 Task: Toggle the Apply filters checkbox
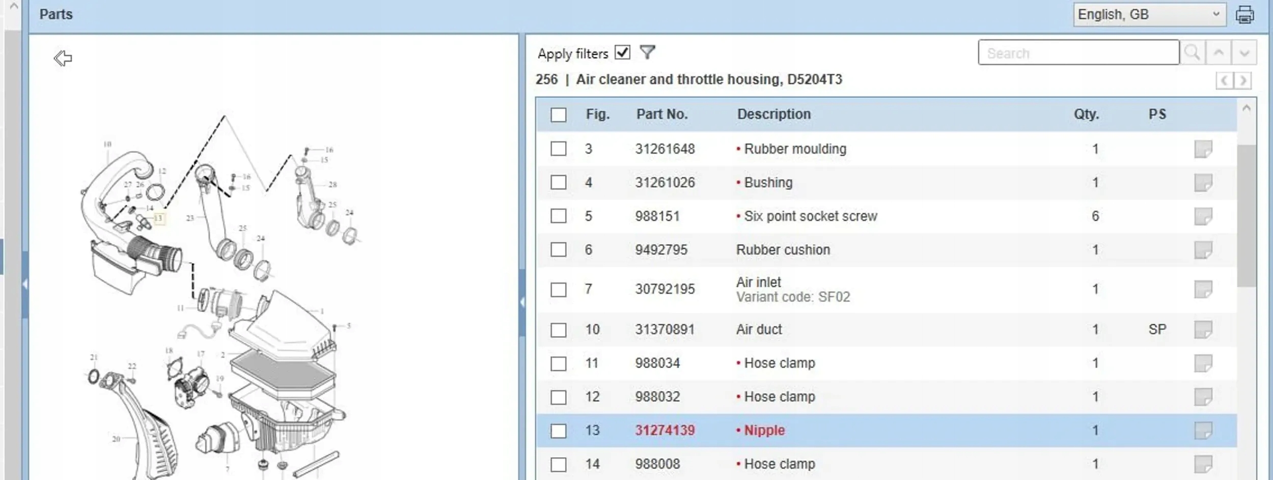coord(622,52)
